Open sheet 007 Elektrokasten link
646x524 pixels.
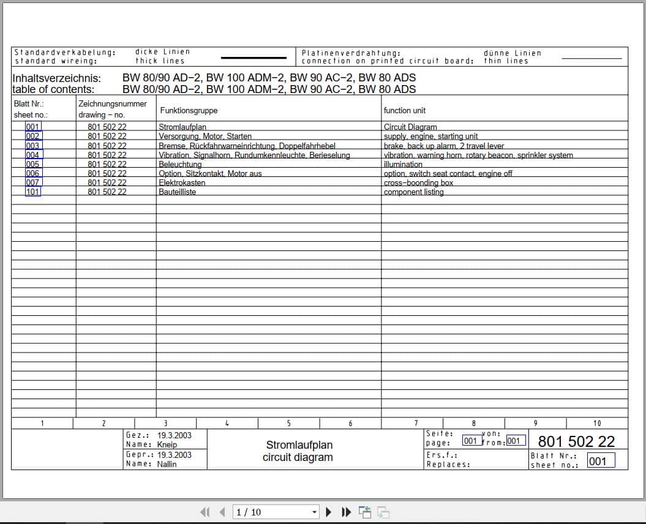tap(32, 182)
